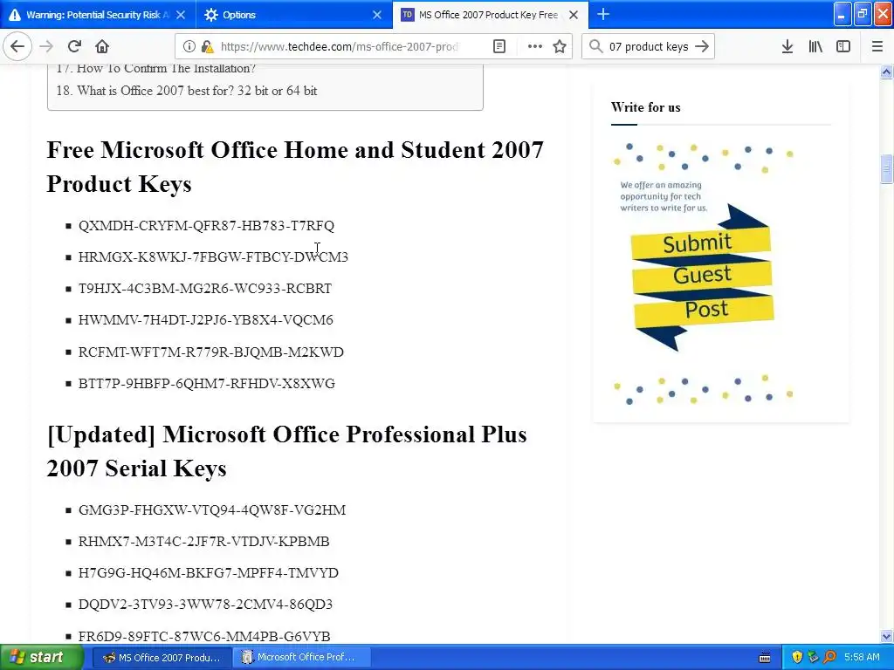
Task: Open the Firefox home page
Action: 102,46
